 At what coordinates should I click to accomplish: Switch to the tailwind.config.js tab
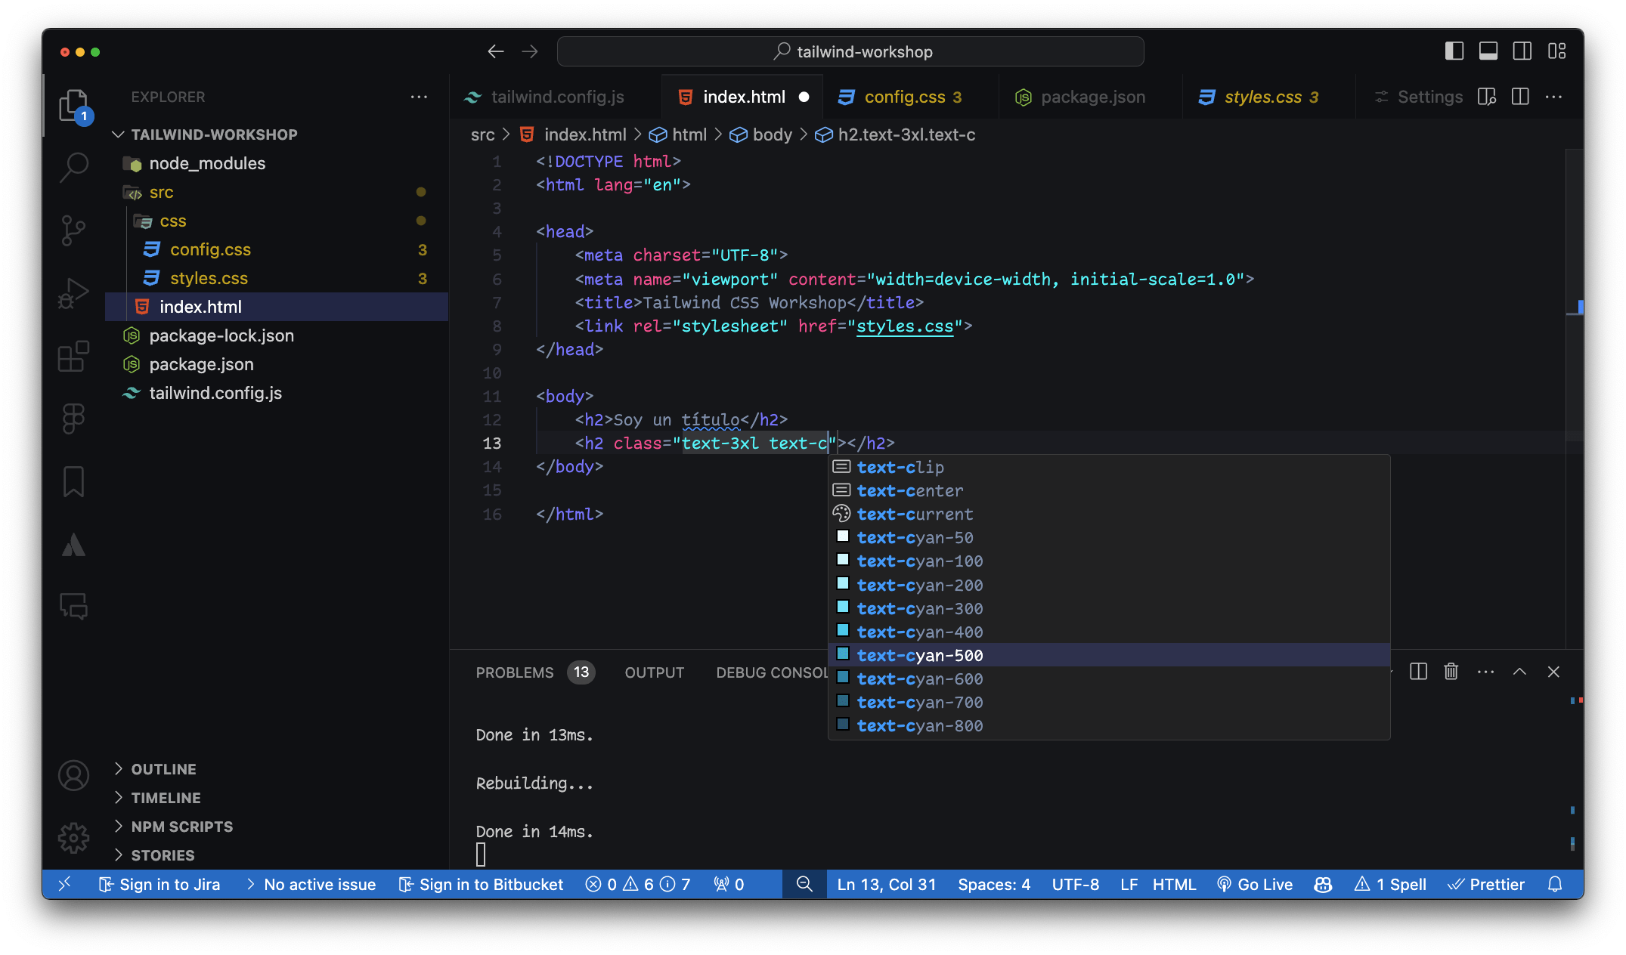tap(556, 97)
